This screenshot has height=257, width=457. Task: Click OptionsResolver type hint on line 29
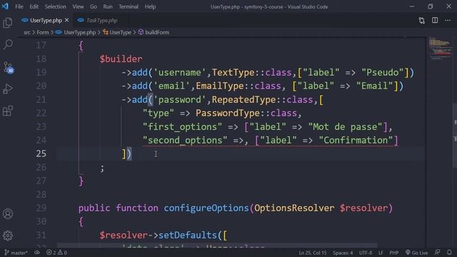(x=294, y=208)
